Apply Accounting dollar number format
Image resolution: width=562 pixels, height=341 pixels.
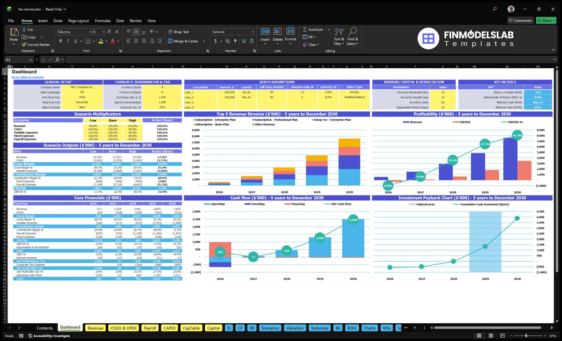(x=215, y=41)
